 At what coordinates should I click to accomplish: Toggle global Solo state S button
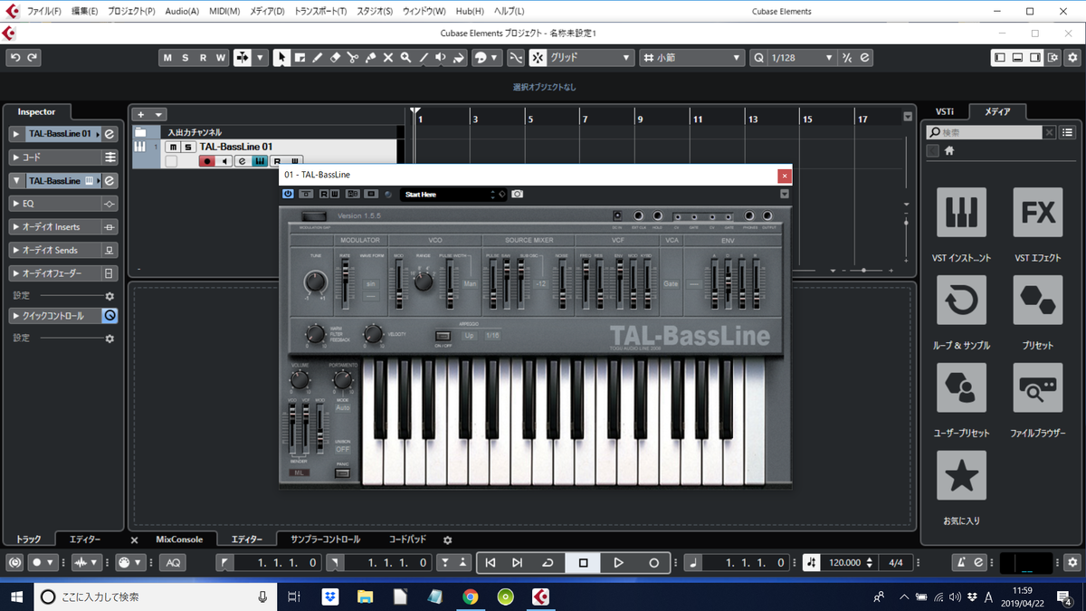186,58
